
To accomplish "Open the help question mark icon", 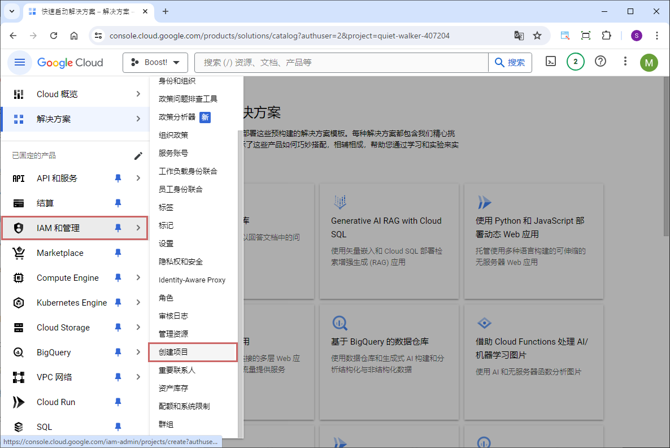I will [x=601, y=62].
